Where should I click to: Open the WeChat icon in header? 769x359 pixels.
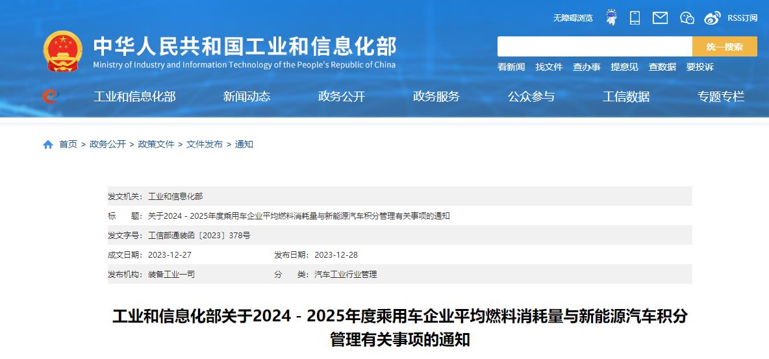click(687, 18)
